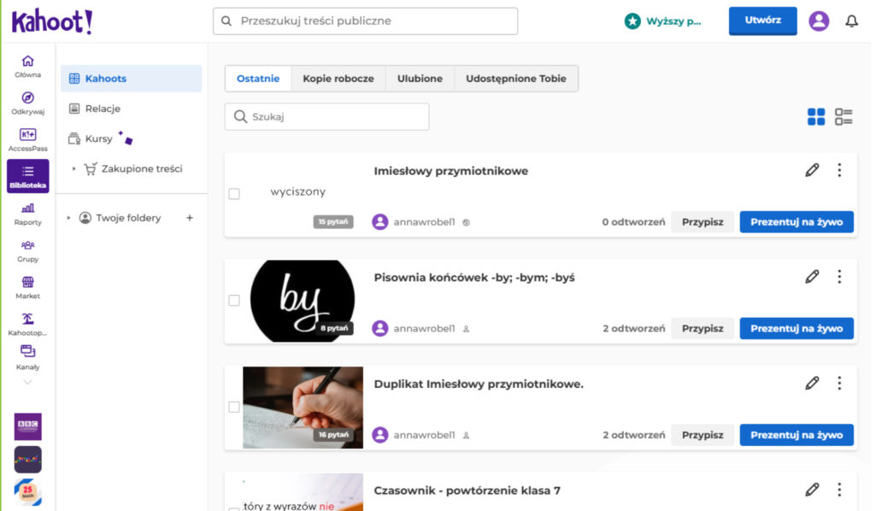The height and width of the screenshot is (511, 875).
Task: Assign Pisownia końcówek via Przypisz
Action: click(702, 329)
